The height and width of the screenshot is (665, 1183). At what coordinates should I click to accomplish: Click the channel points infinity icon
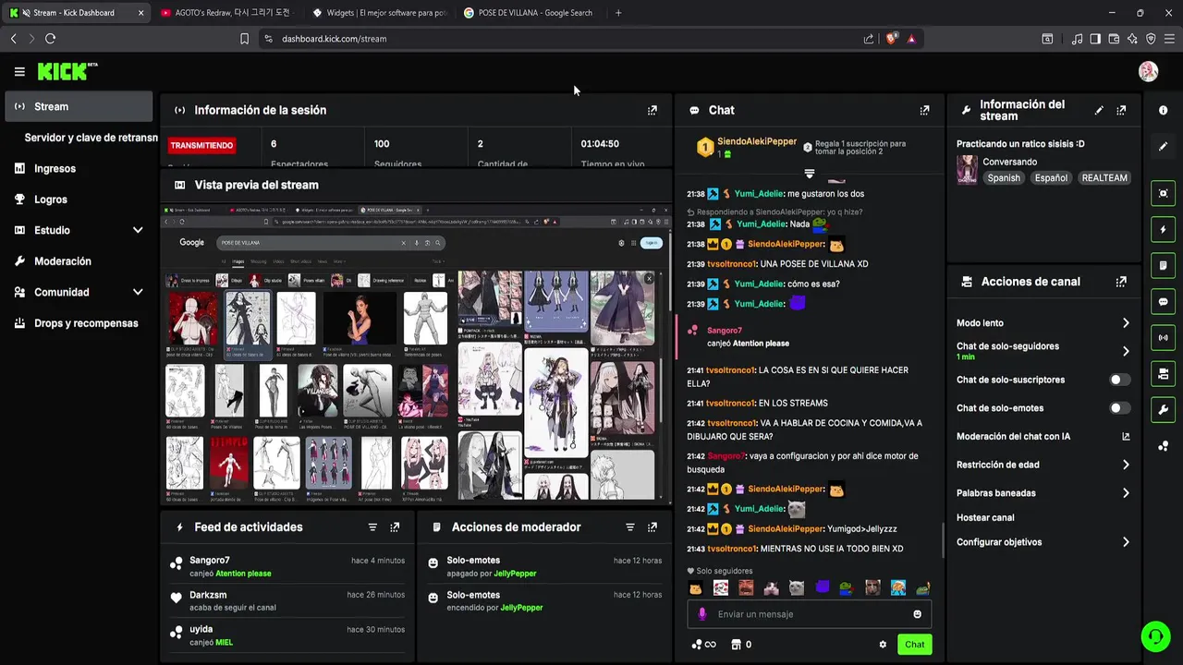pos(703,645)
